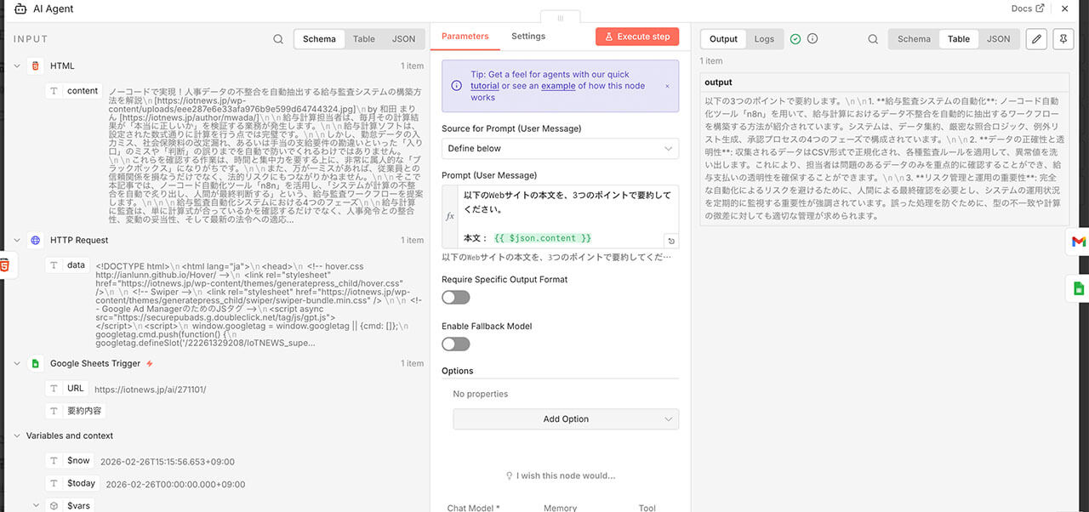This screenshot has height=512, width=1089.
Task: Enable Require Specific Output Format
Action: [455, 297]
